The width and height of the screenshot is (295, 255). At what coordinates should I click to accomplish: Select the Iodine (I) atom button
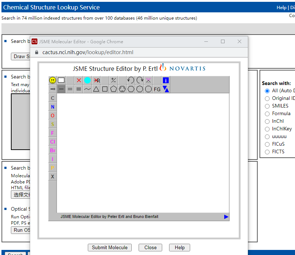(x=53, y=159)
